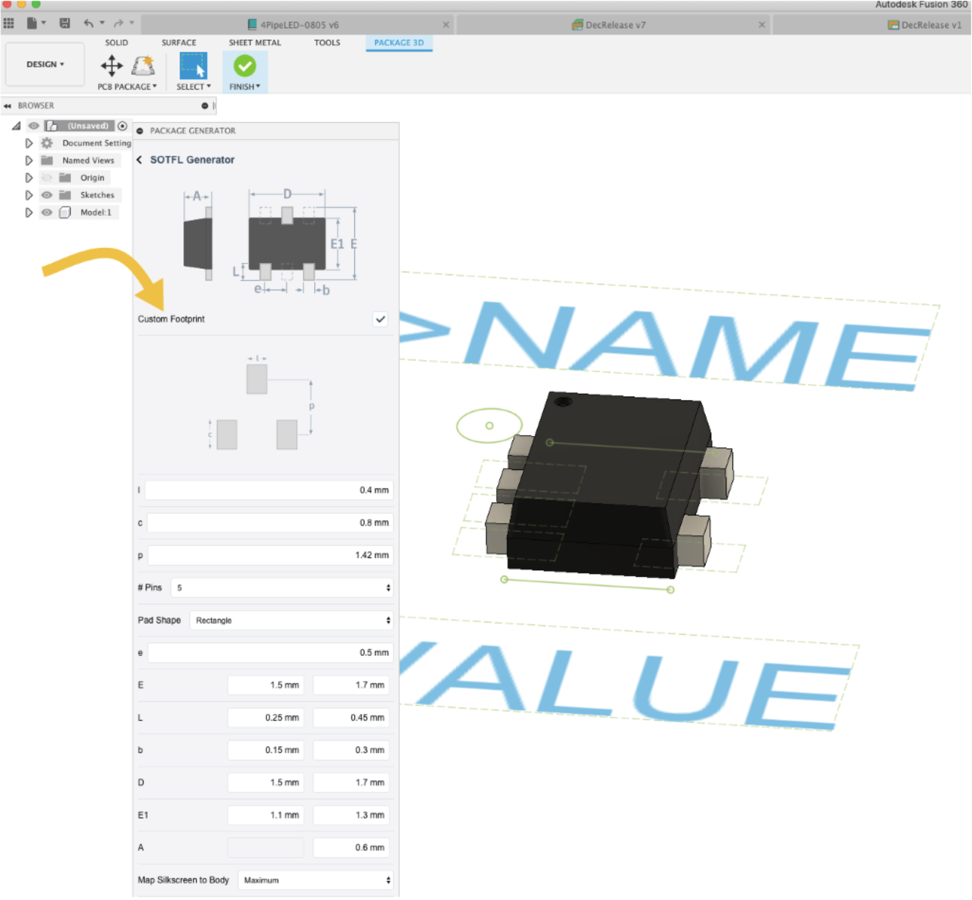Viewport: 972px width, 900px height.
Task: Click the Model:1 component icon
Action: (65, 212)
